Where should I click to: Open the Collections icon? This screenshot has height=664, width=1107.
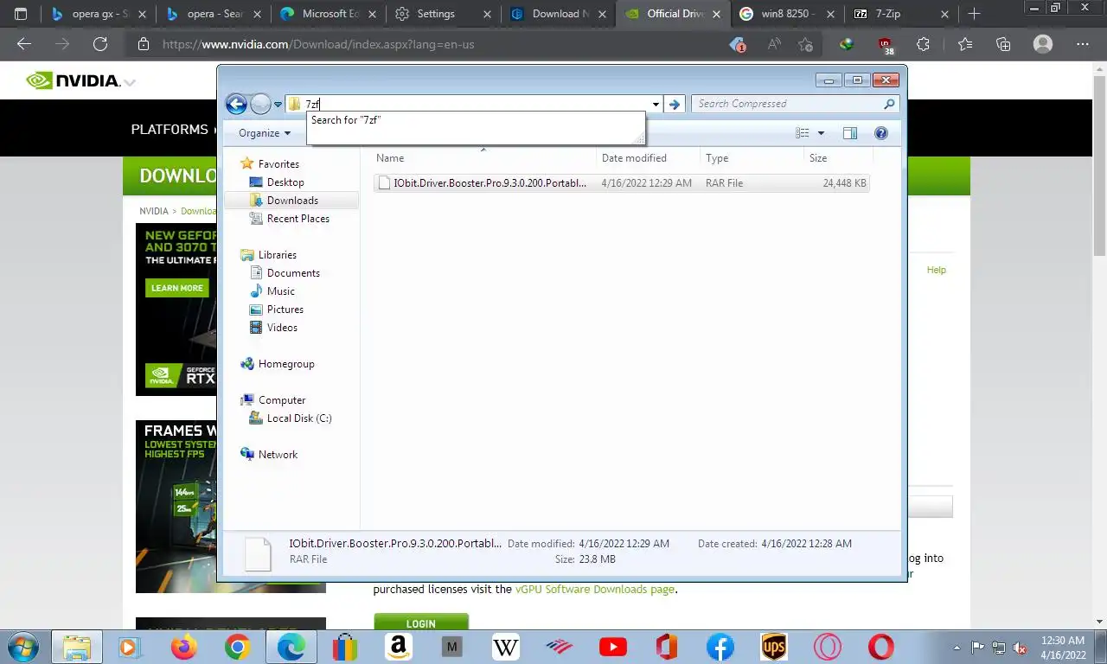pos(1003,44)
